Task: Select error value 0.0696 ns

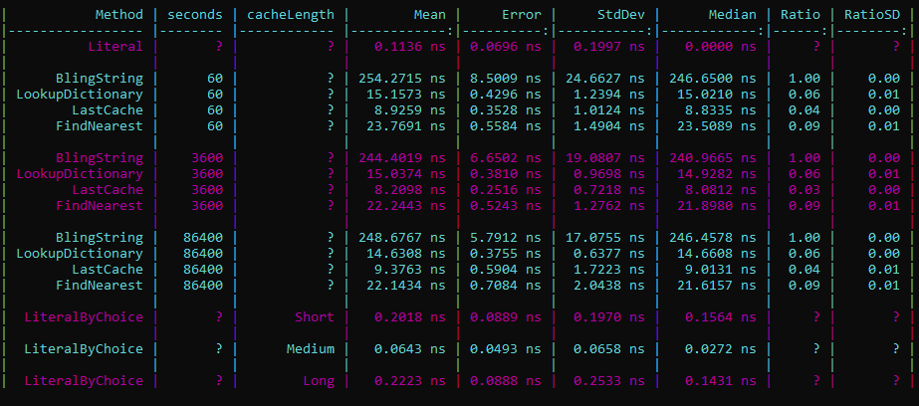Action: [x=505, y=47]
